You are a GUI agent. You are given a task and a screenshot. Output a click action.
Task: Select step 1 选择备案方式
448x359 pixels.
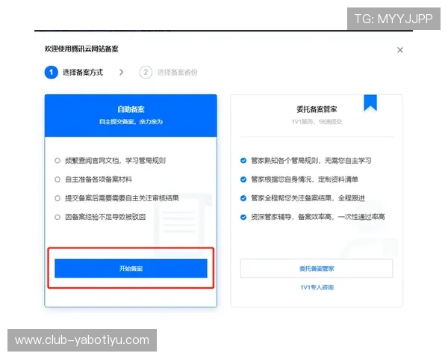click(74, 72)
